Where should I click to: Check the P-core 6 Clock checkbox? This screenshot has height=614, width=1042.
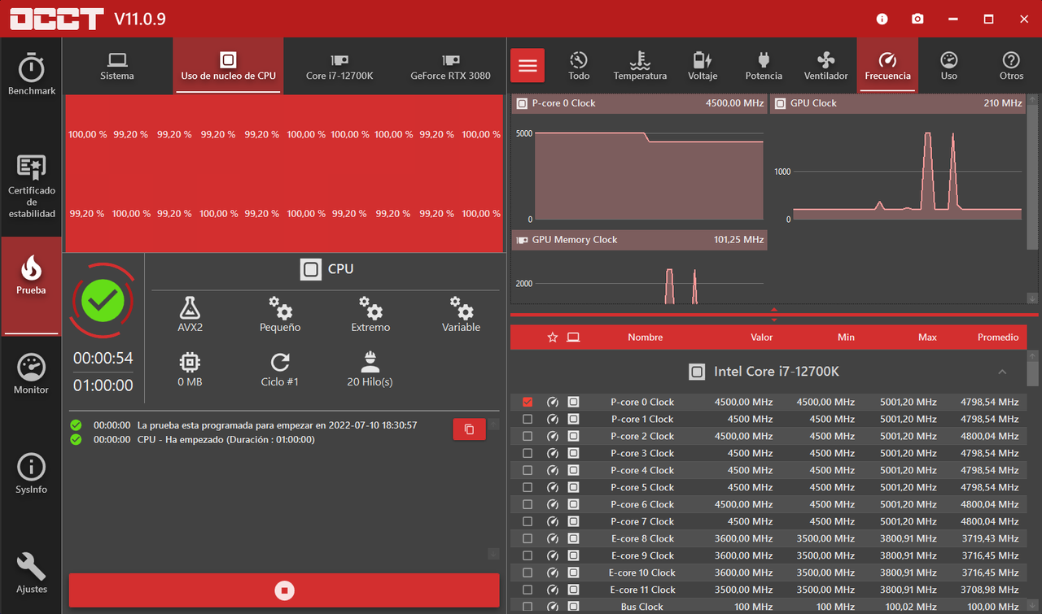(528, 504)
